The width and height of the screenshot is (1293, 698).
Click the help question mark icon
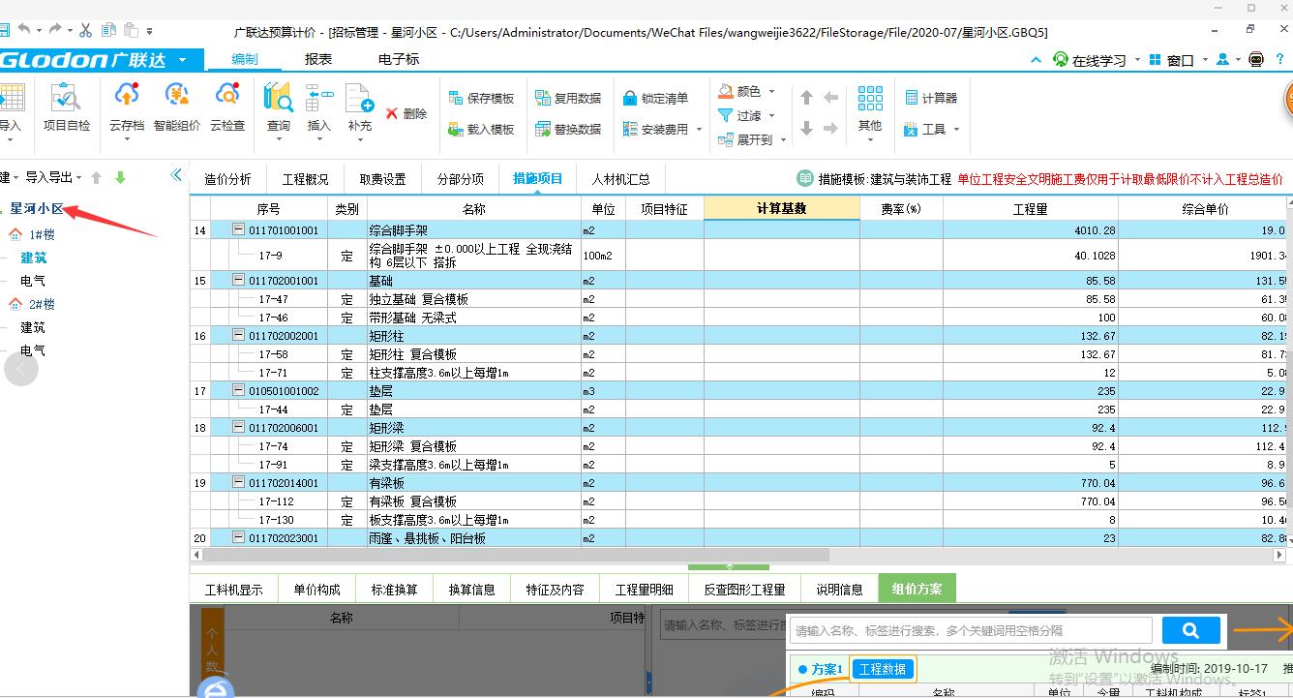click(1281, 60)
